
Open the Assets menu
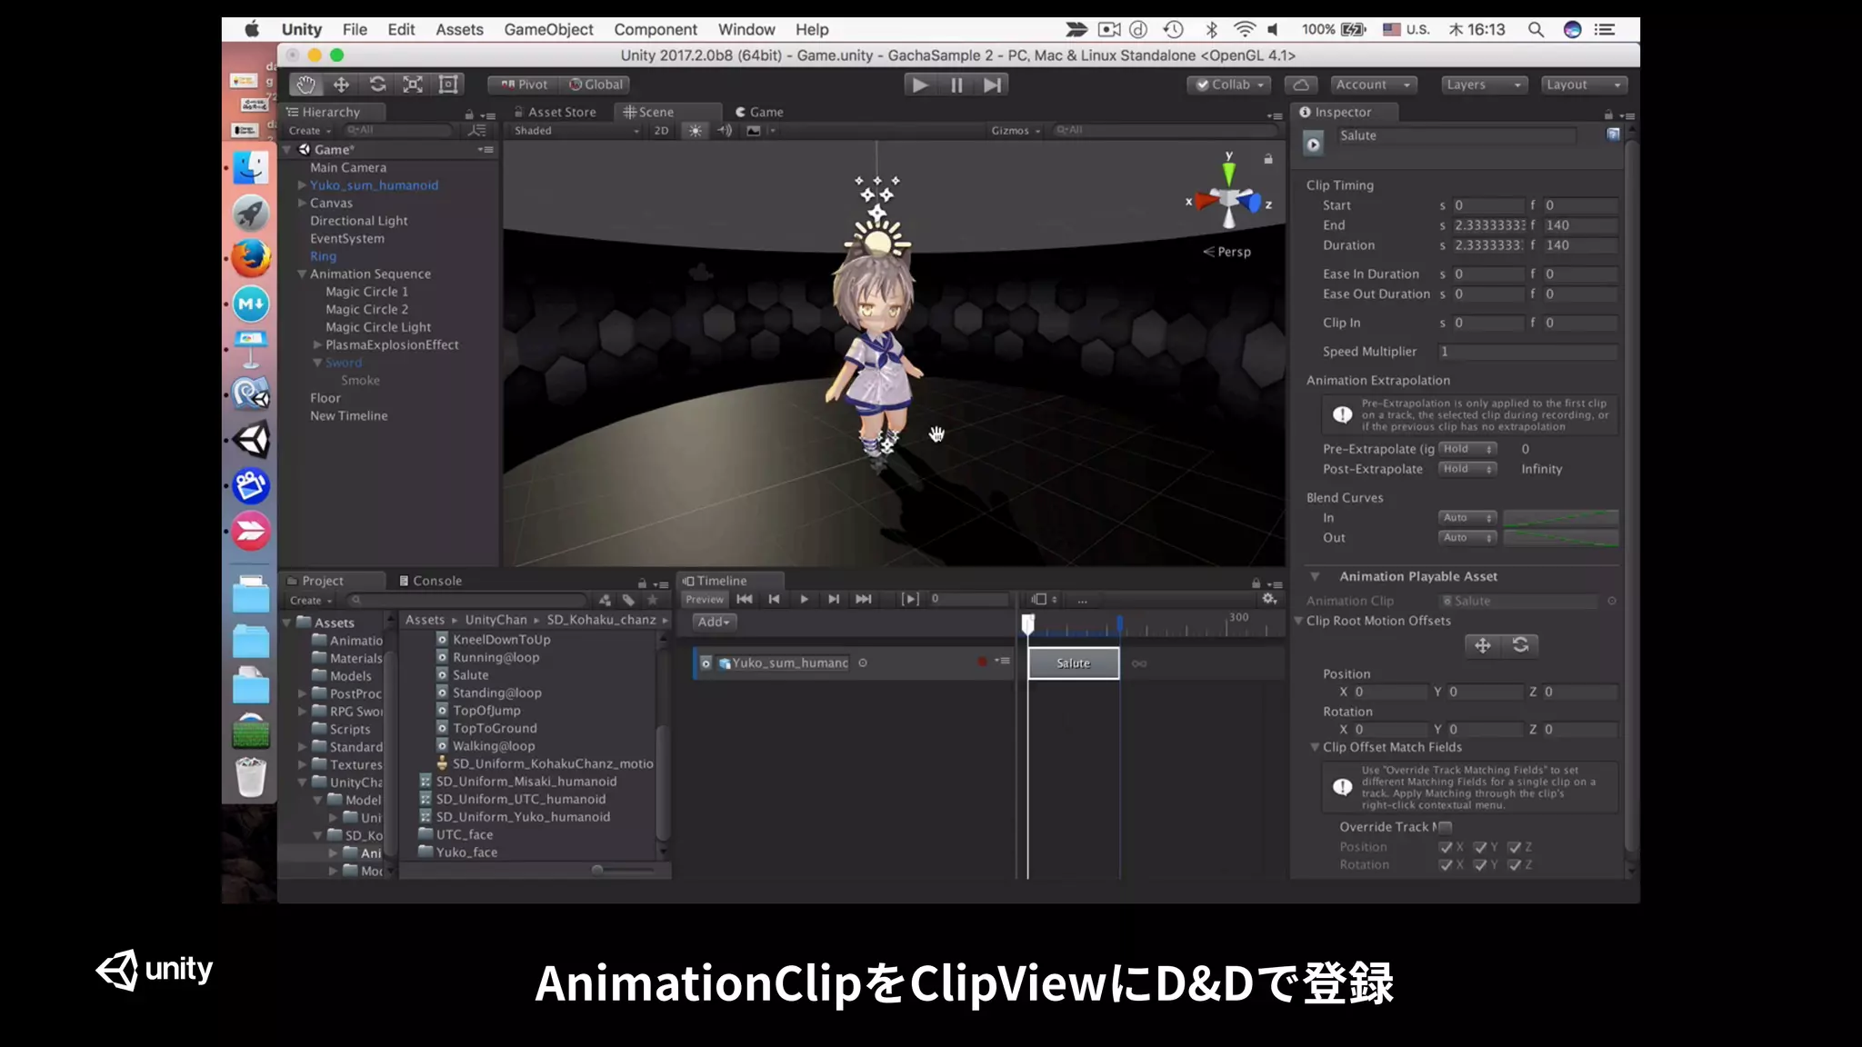tap(459, 29)
